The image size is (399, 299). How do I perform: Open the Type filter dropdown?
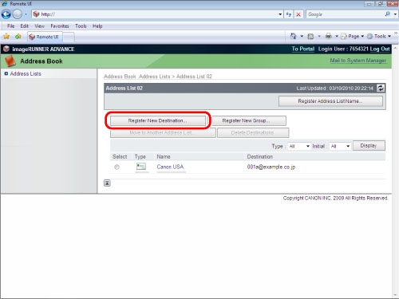click(x=299, y=146)
